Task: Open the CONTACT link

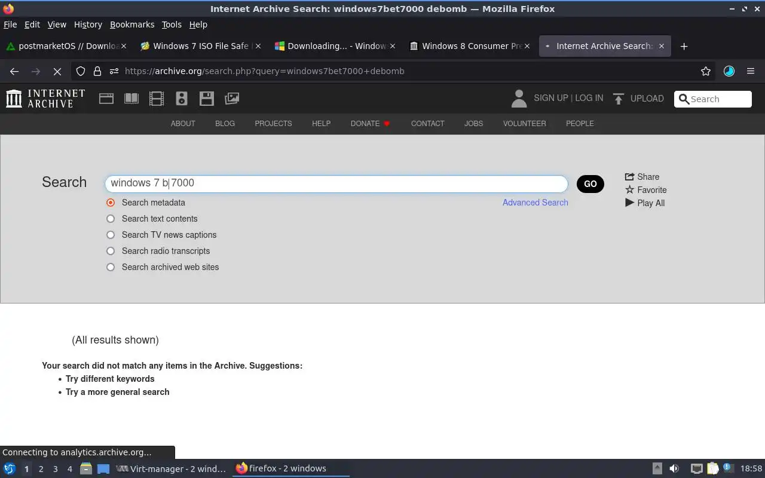Action: click(427, 124)
